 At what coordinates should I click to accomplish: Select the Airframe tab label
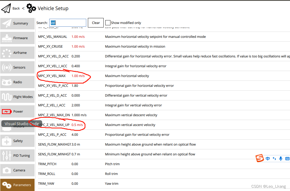pyautogui.click(x=20, y=53)
